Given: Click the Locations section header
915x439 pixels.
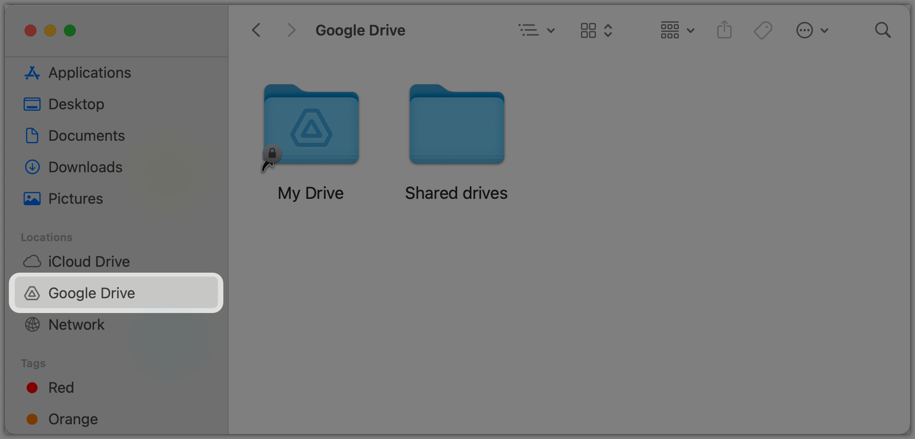Looking at the screenshot, I should [47, 237].
